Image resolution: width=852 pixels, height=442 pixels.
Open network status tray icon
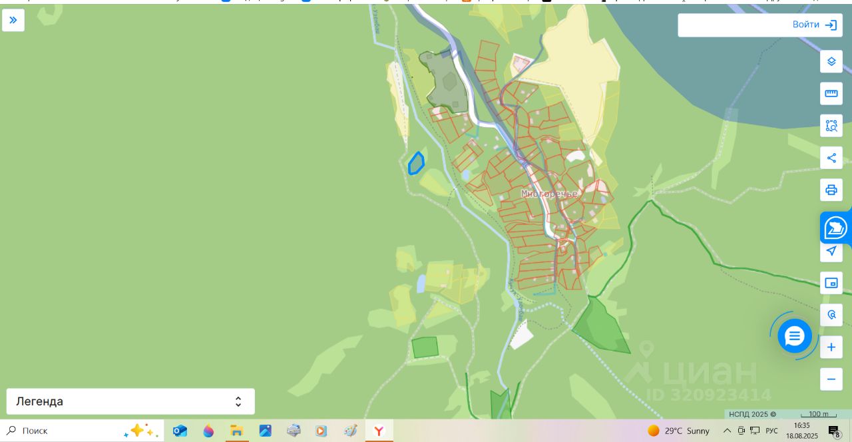pos(755,431)
